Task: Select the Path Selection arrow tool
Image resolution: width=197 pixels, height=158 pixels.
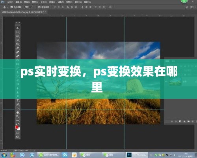Action: [17, 109]
